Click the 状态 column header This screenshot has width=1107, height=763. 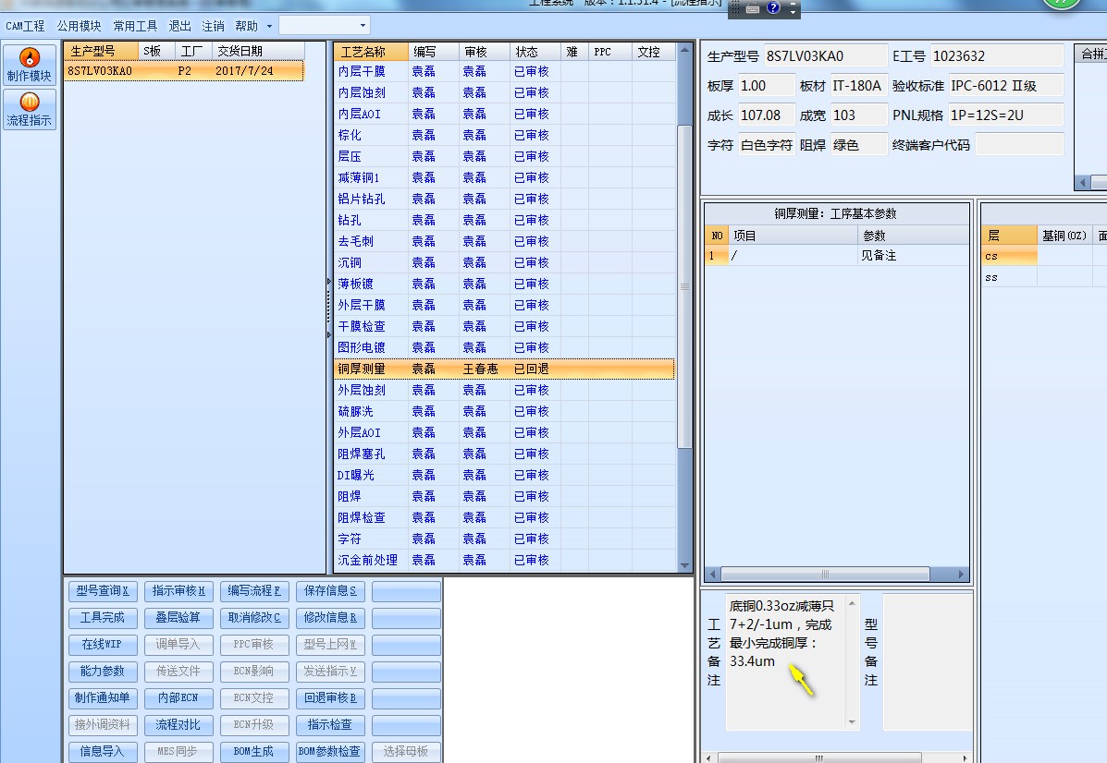coord(535,52)
